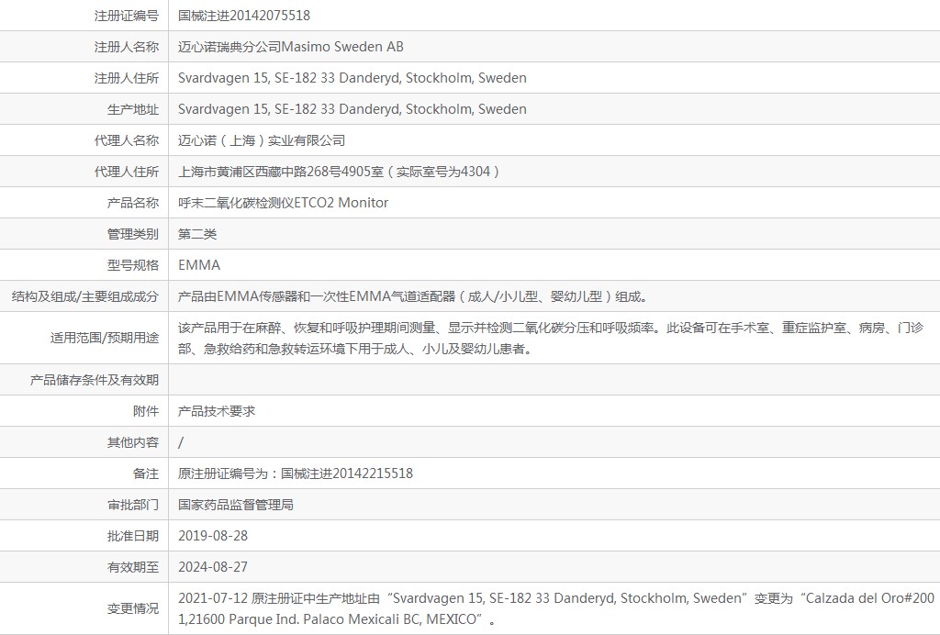Viewport: 940px width, 635px height.
Task: Click the '有效期至' row label
Action: point(133,567)
